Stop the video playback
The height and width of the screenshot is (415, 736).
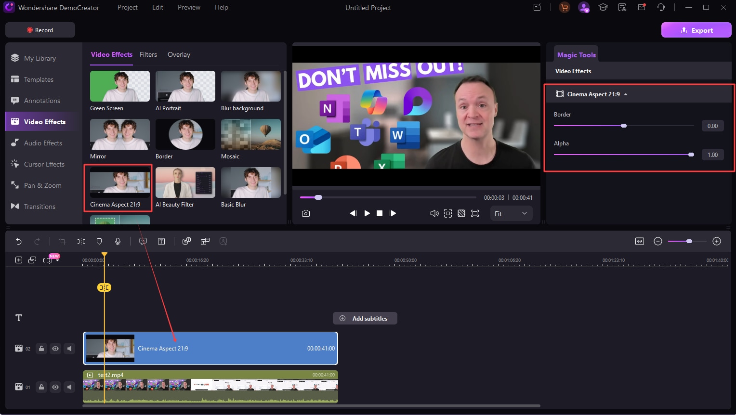[380, 213]
